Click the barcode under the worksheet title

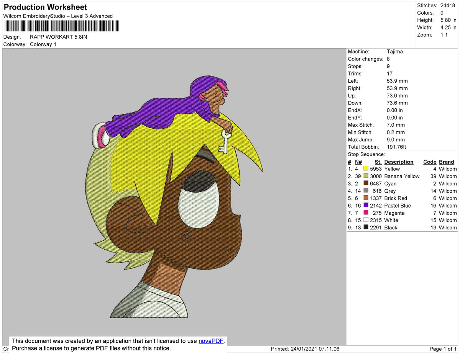61,26
